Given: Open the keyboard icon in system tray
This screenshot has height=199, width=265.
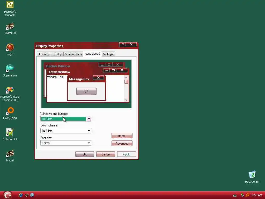Looking at the screenshot, I should (x=235, y=195).
